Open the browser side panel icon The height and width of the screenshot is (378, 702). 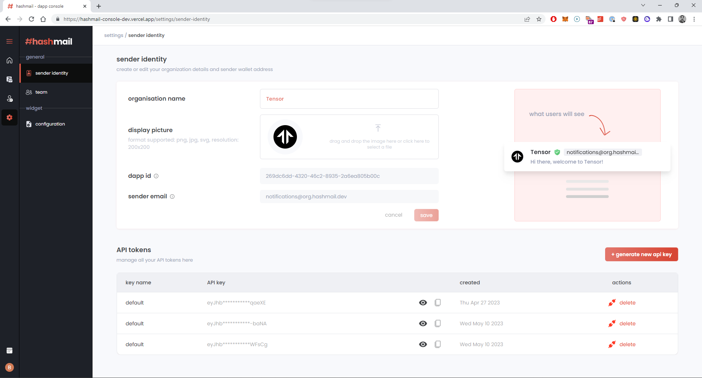[671, 19]
